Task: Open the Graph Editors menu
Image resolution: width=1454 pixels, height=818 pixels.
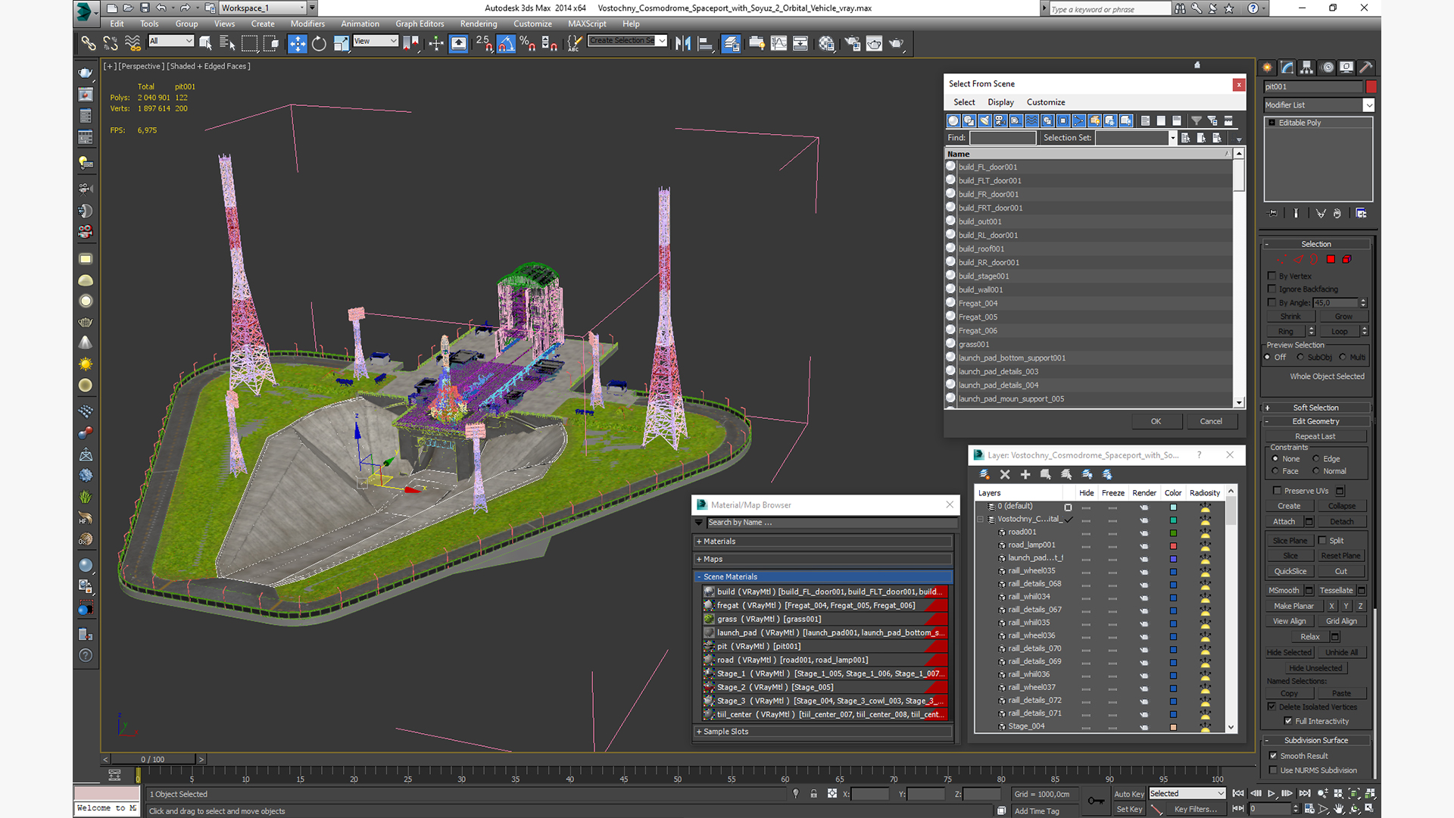Action: click(x=420, y=23)
